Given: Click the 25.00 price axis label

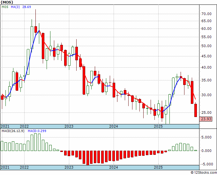Looking at the screenshot, I should [x=206, y=113].
